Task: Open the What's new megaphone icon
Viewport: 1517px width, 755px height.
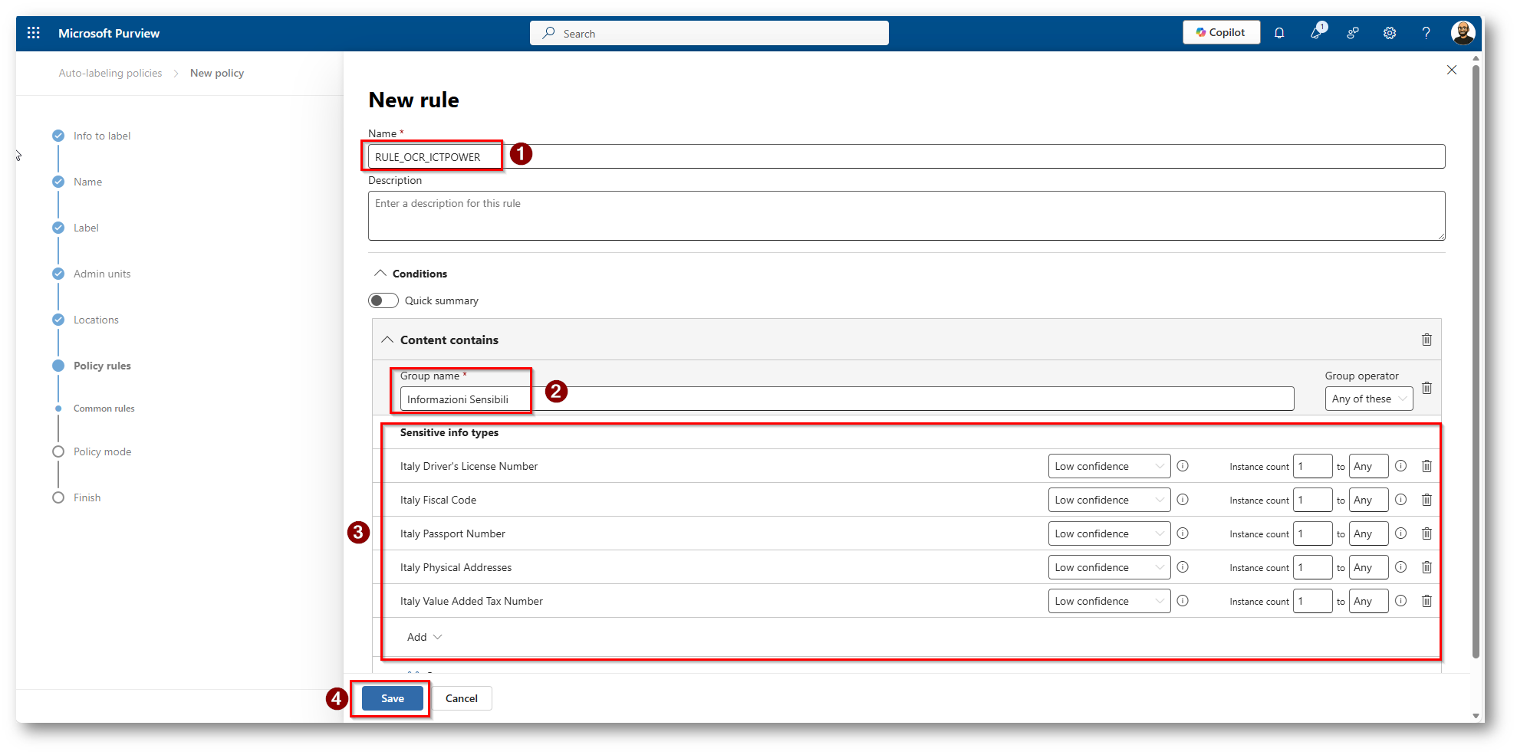Action: pos(1317,32)
